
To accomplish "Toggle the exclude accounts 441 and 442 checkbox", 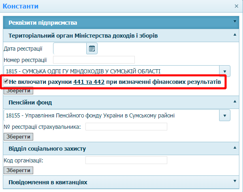I will click(x=6, y=81).
